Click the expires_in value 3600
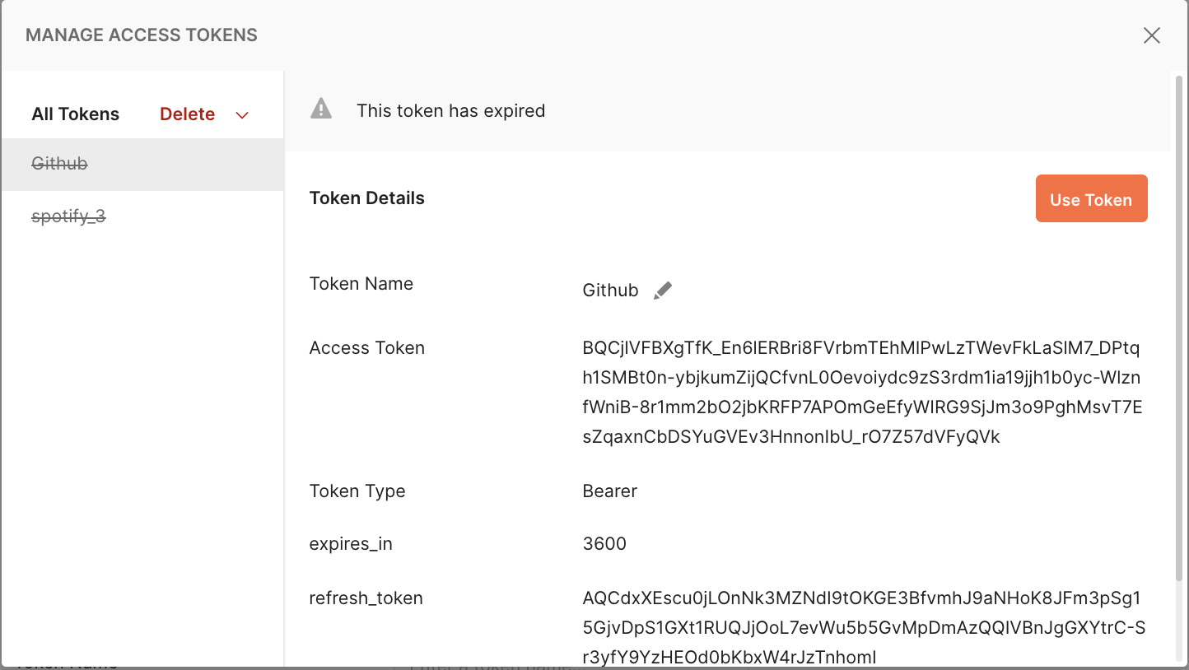This screenshot has height=670, width=1189. coord(604,543)
